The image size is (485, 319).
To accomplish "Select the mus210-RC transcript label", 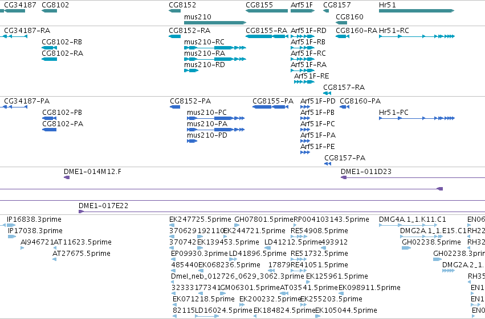I will [204, 42].
